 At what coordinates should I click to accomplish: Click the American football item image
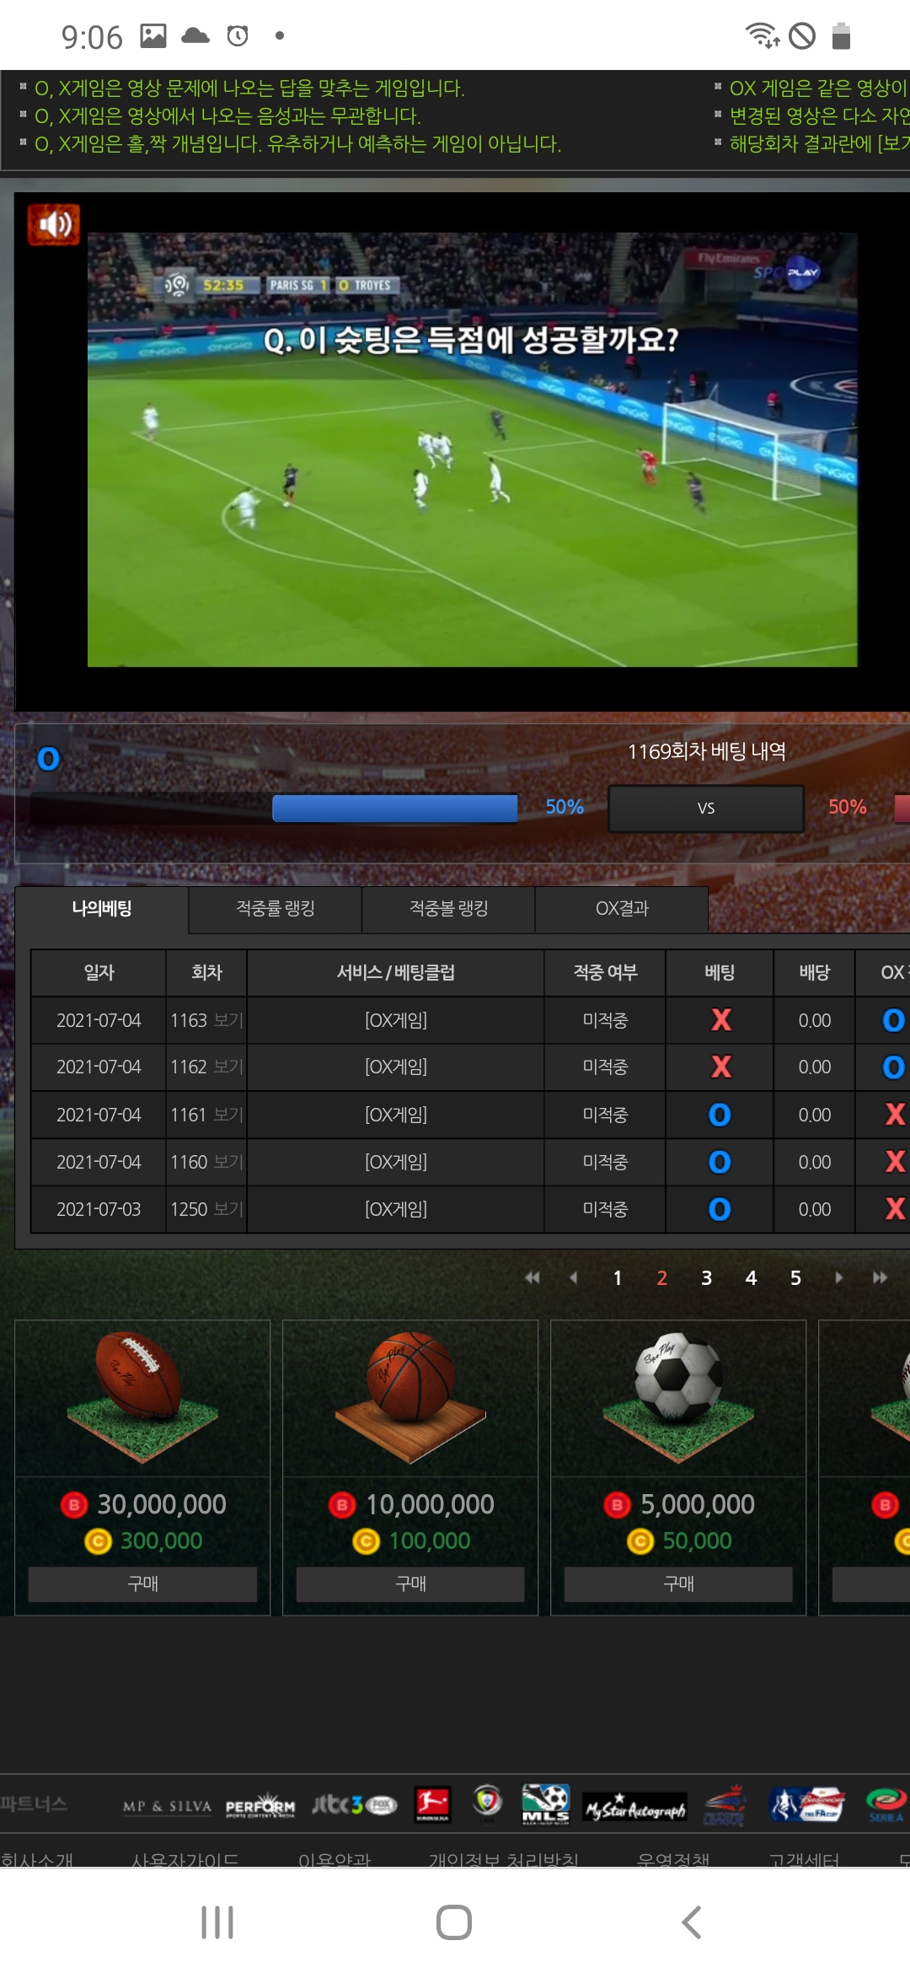pyautogui.click(x=142, y=1397)
